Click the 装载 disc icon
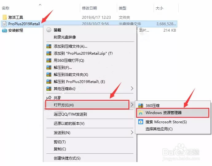This screenshot has width=212, height=166. (49, 30)
